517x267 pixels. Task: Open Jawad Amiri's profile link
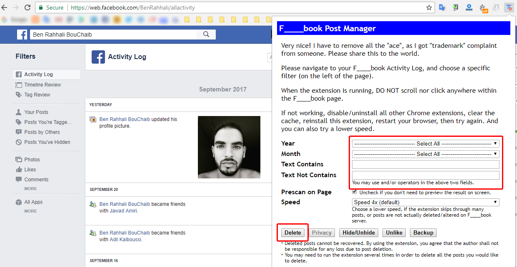(x=123, y=211)
